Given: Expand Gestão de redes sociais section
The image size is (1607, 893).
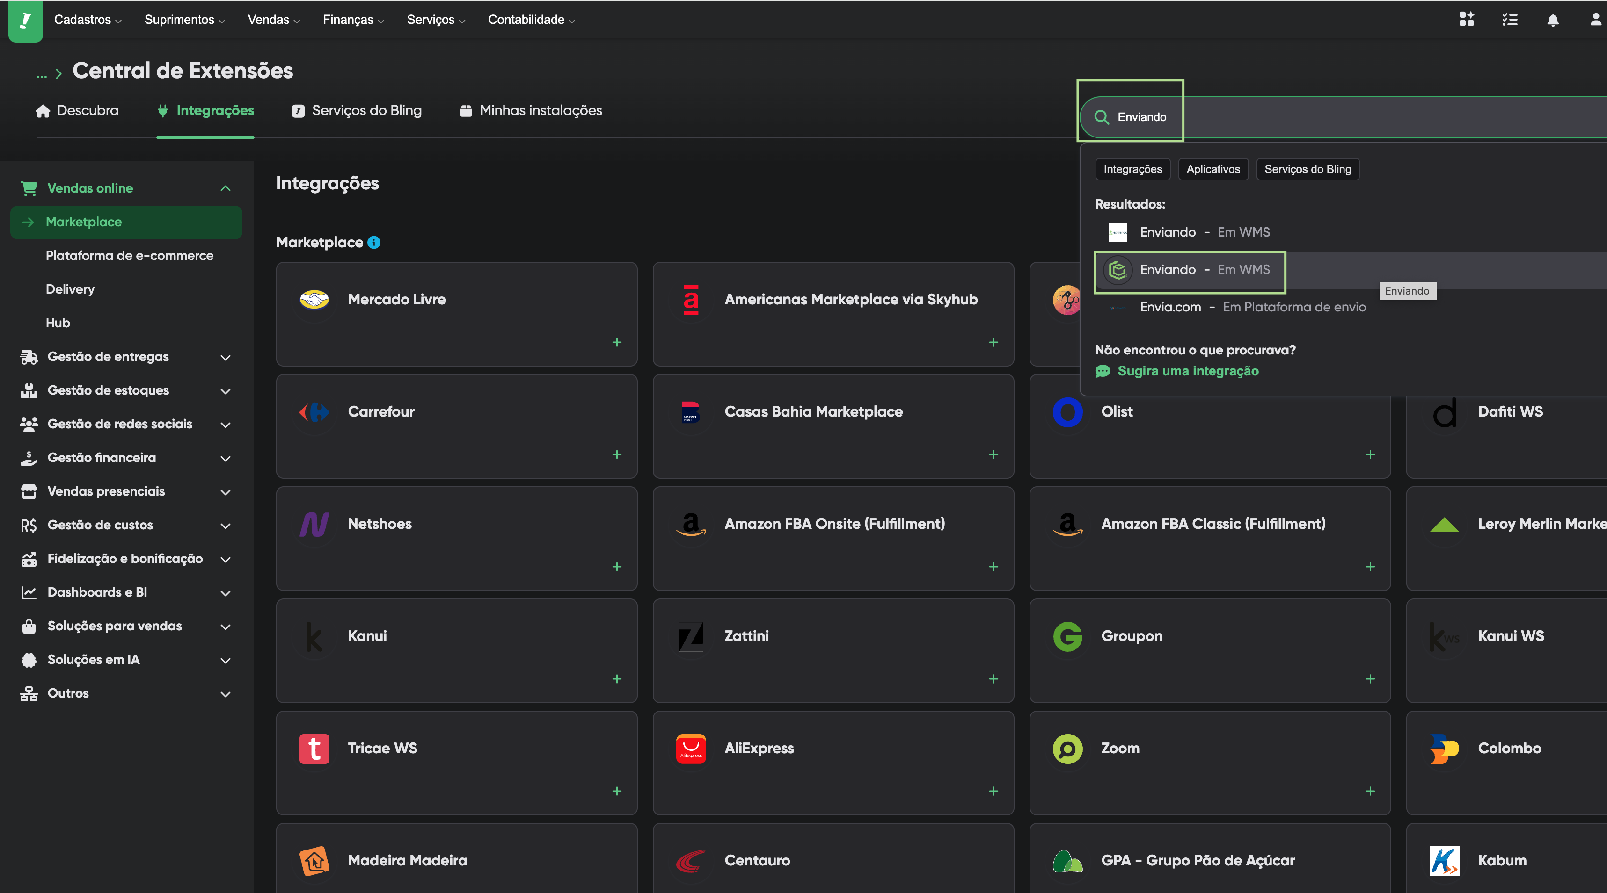Looking at the screenshot, I should [126, 424].
